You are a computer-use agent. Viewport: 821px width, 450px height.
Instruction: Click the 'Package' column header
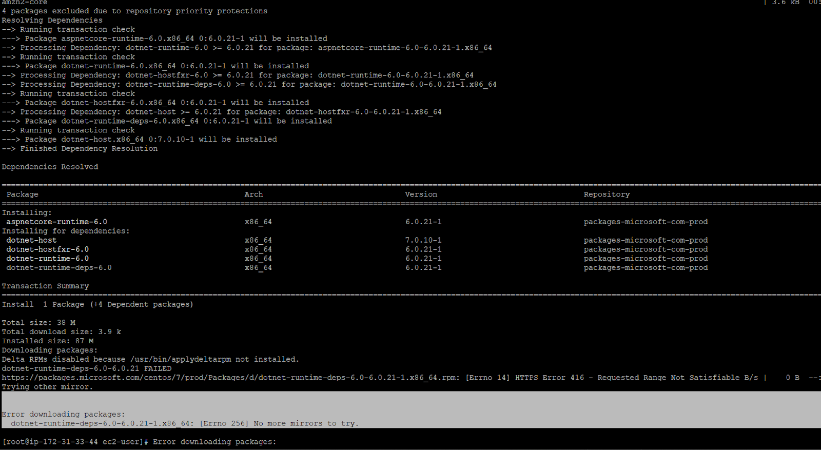pos(23,194)
